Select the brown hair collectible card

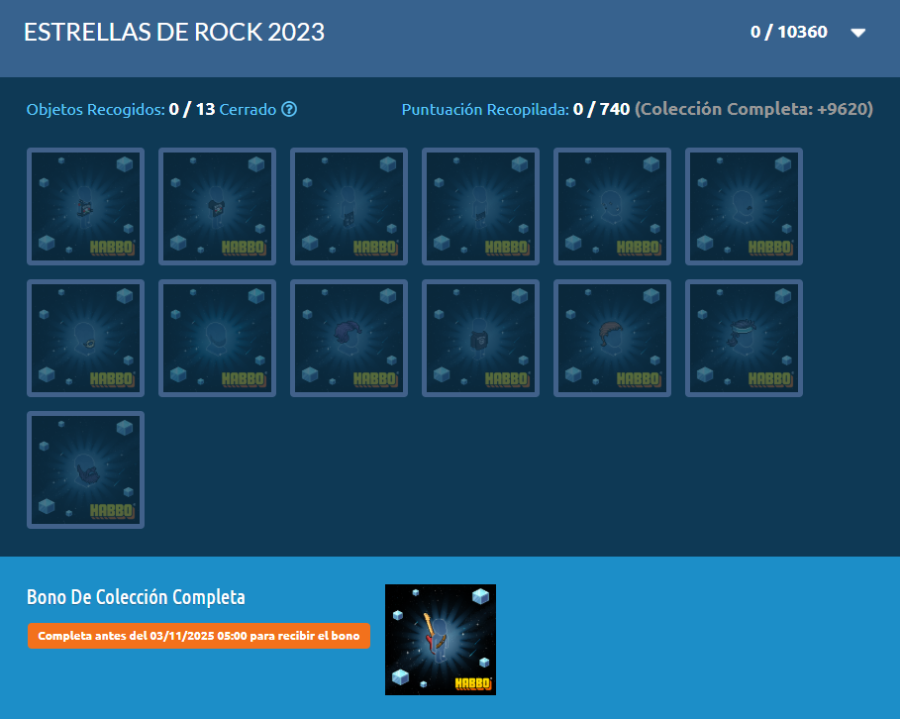coord(612,339)
